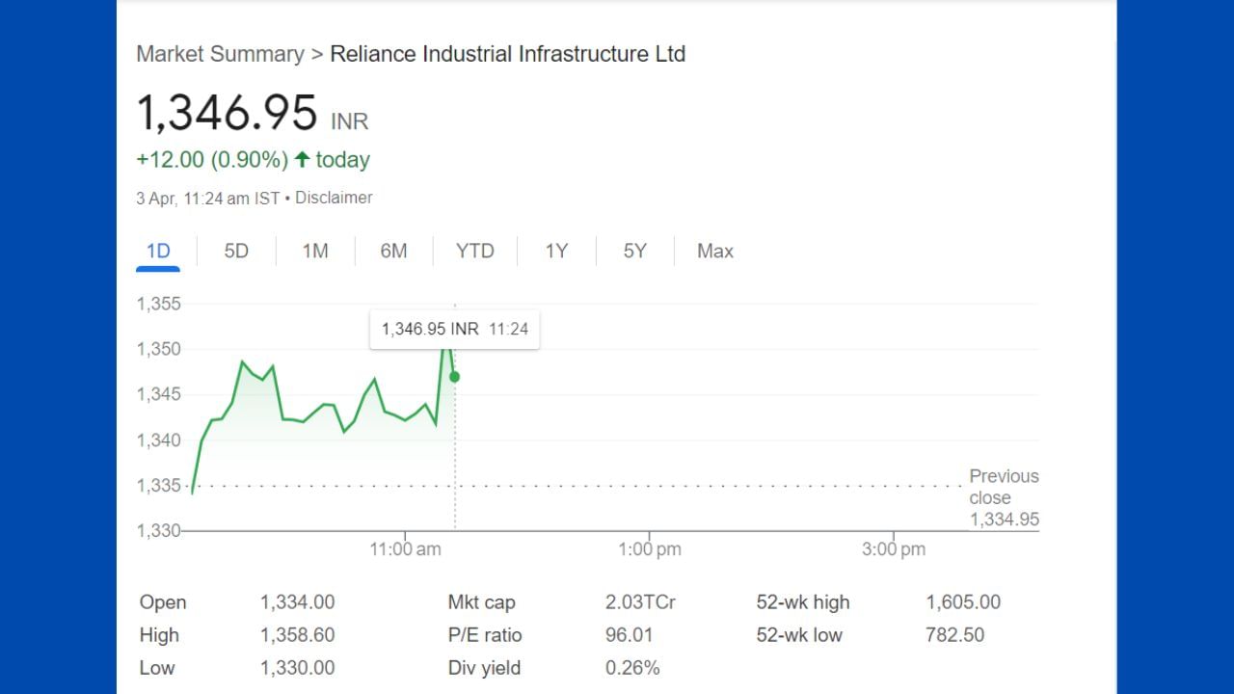Select the 52-wk high value 1,605.00

coord(963,602)
